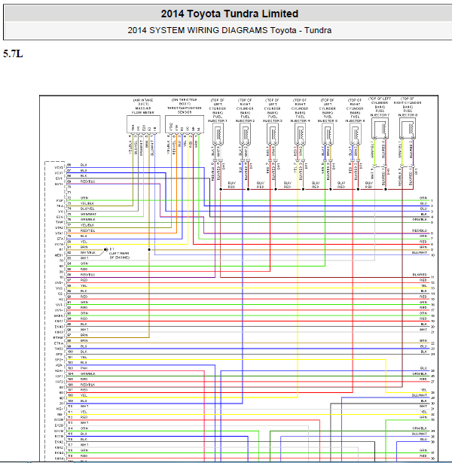
Task: Click the 'FUEL INJECTOR 8' label text
Action: (408, 113)
